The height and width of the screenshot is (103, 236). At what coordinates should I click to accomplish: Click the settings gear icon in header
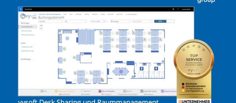173,9
